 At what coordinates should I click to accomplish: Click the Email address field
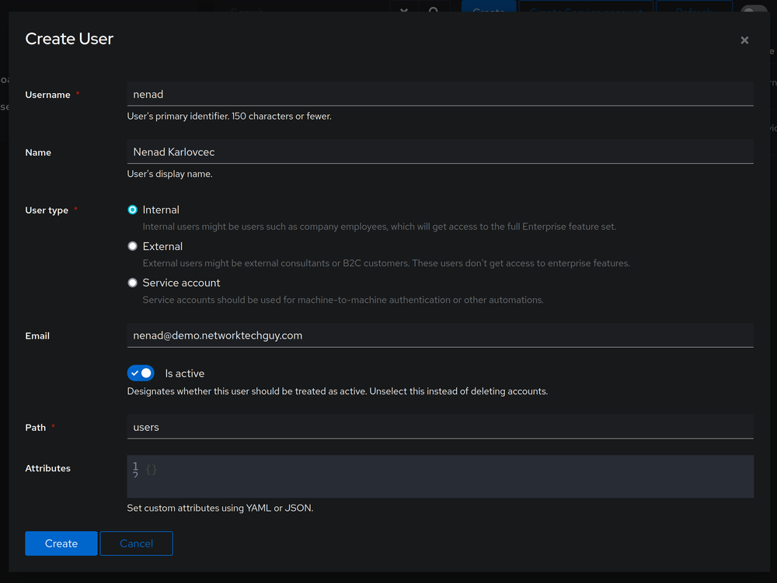tap(440, 335)
